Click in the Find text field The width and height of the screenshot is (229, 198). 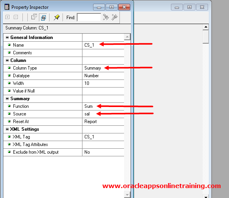(x=89, y=17)
